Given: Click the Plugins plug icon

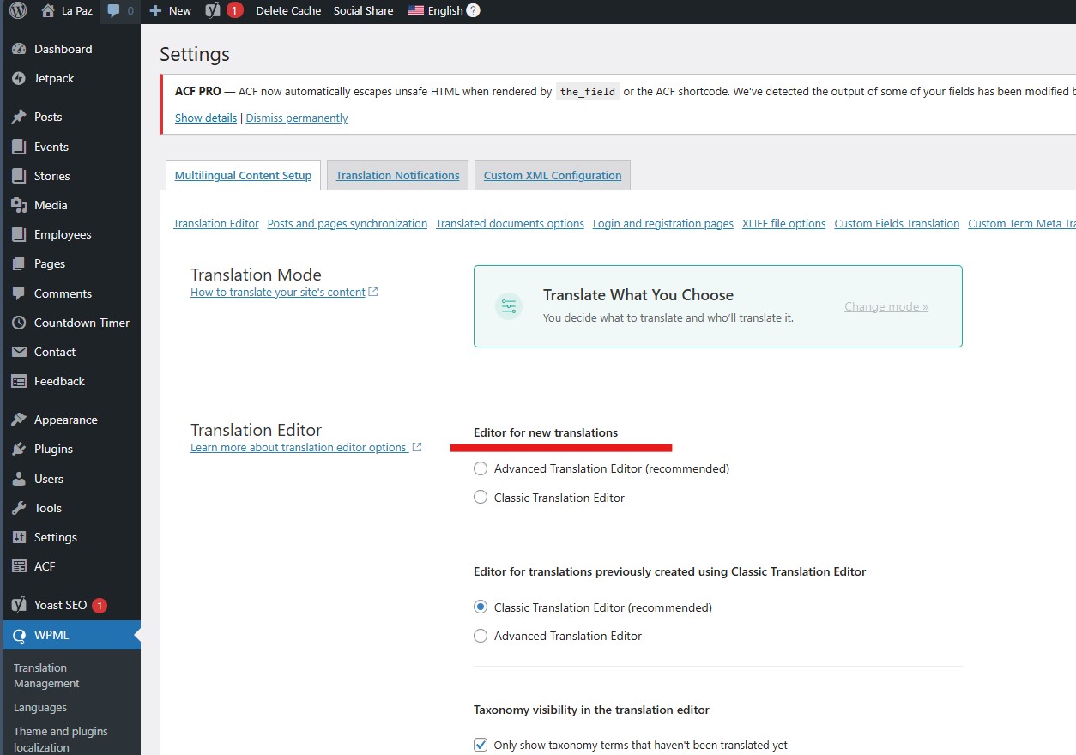Looking at the screenshot, I should point(19,450).
